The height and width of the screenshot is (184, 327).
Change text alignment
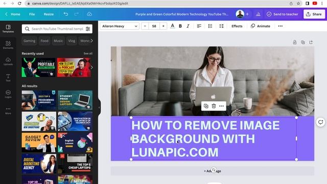[199, 26]
